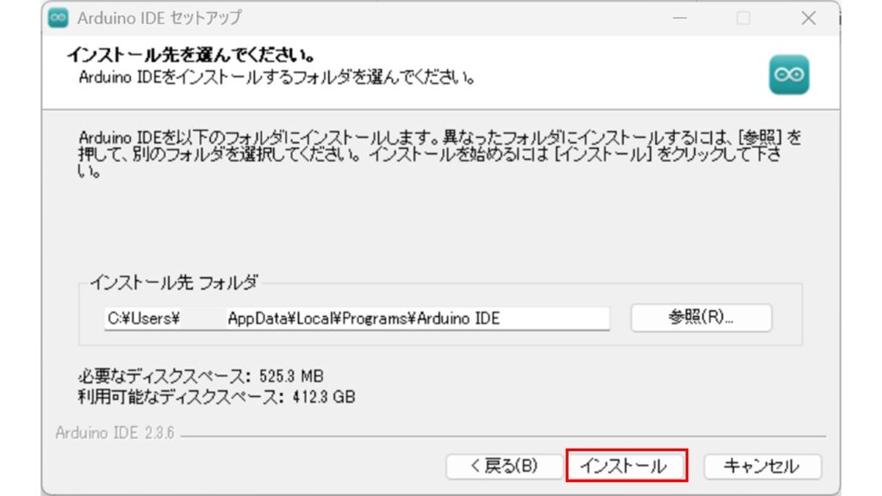The height and width of the screenshot is (496, 882).
Task: Minimize the Arduino IDE setup window
Action: [x=680, y=18]
